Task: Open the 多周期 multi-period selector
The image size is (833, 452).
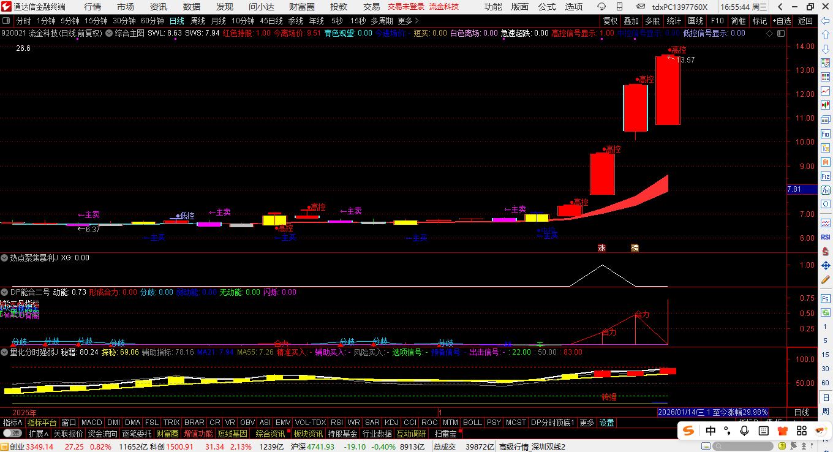Action: 382,21
